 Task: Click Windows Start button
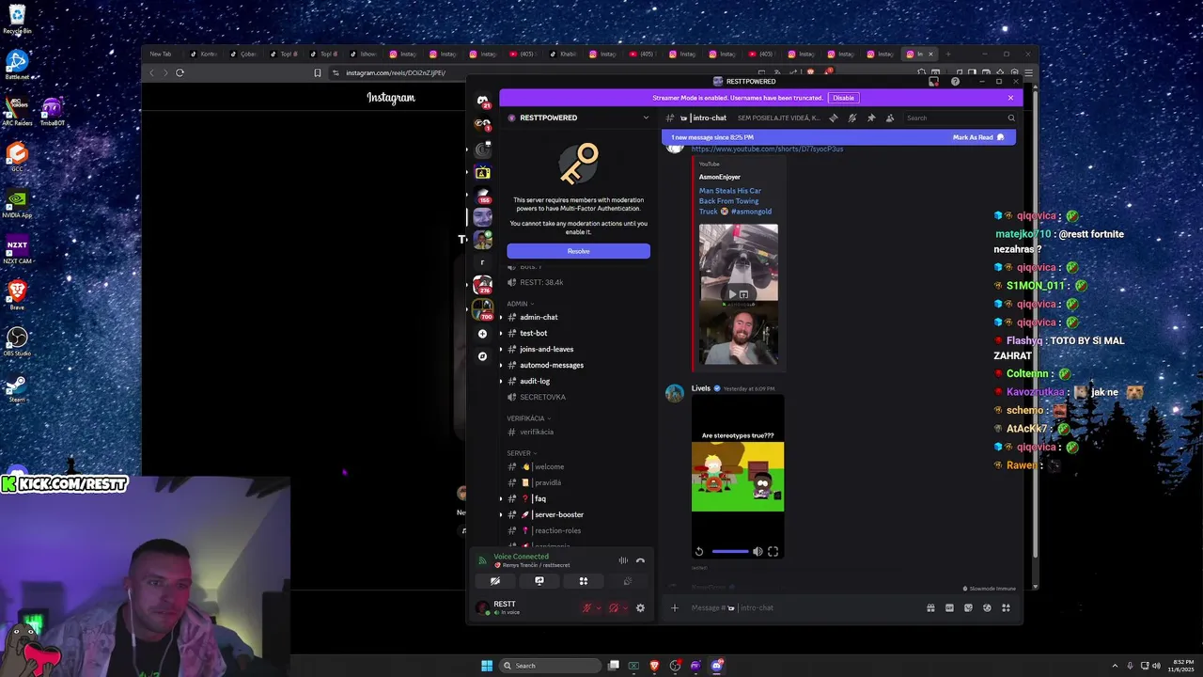click(487, 666)
